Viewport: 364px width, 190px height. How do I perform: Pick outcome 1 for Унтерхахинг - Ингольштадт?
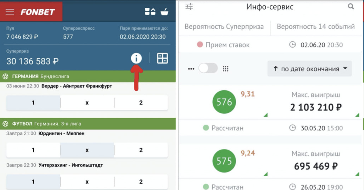[x=33, y=182]
